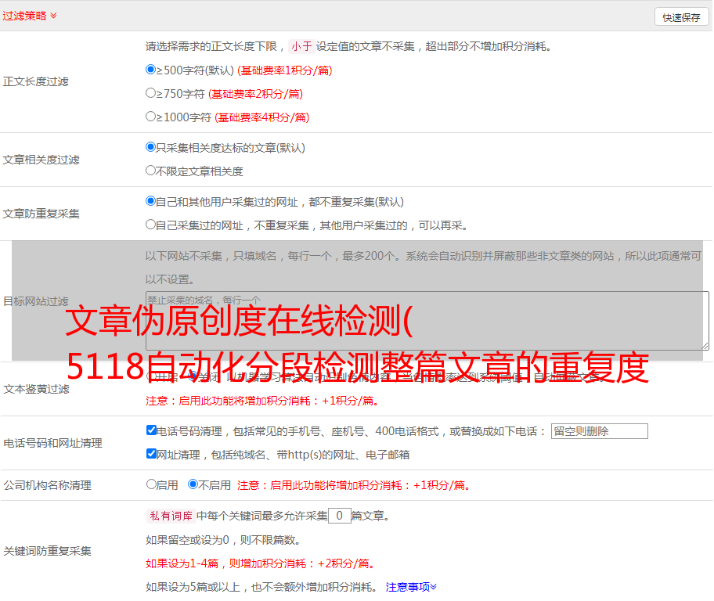The width and height of the screenshot is (714, 601).
Task: Select 自己和其他用户采集过的网址都不重复采集 option
Action: point(150,201)
